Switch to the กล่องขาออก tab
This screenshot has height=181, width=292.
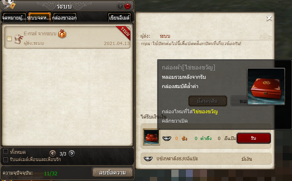click(x=65, y=17)
